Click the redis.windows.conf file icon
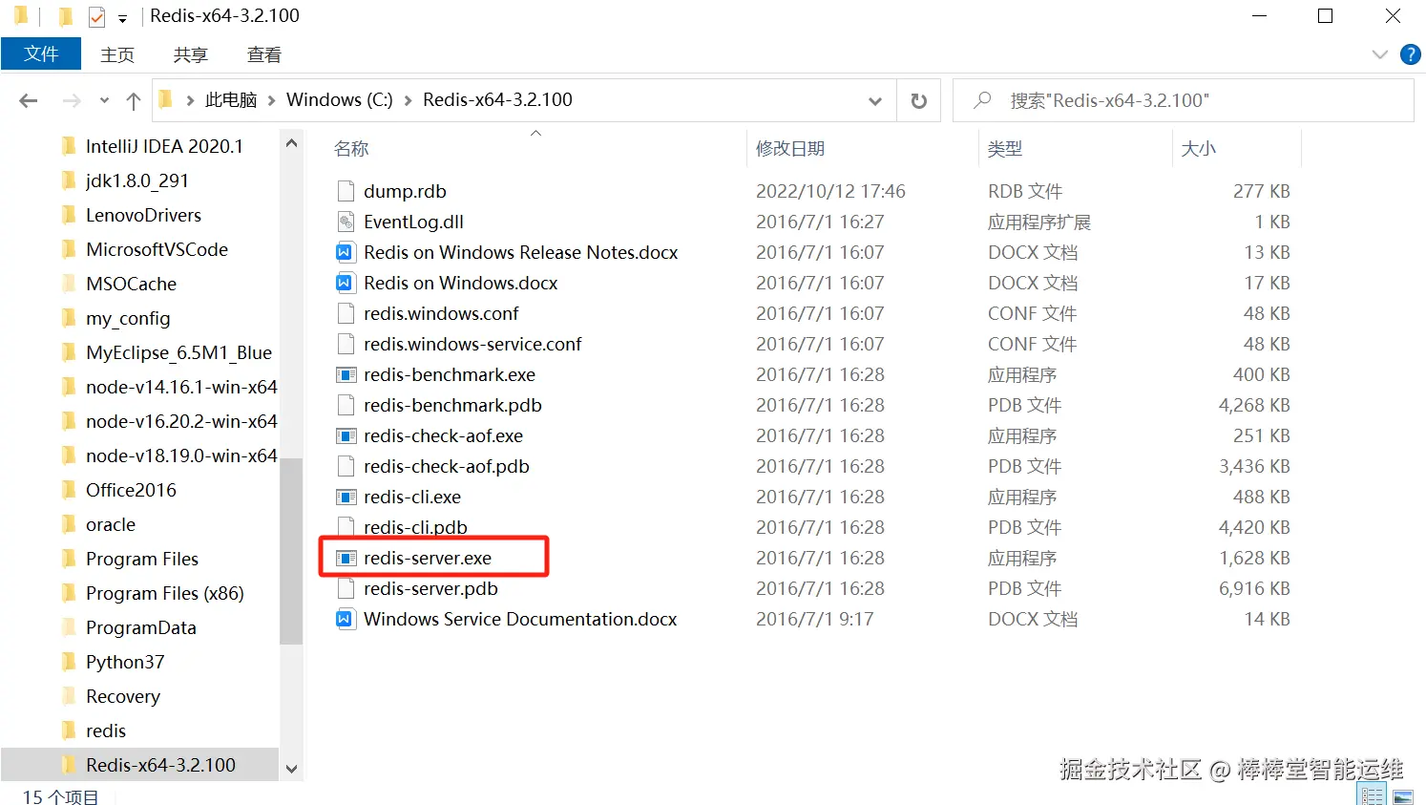 [346, 313]
